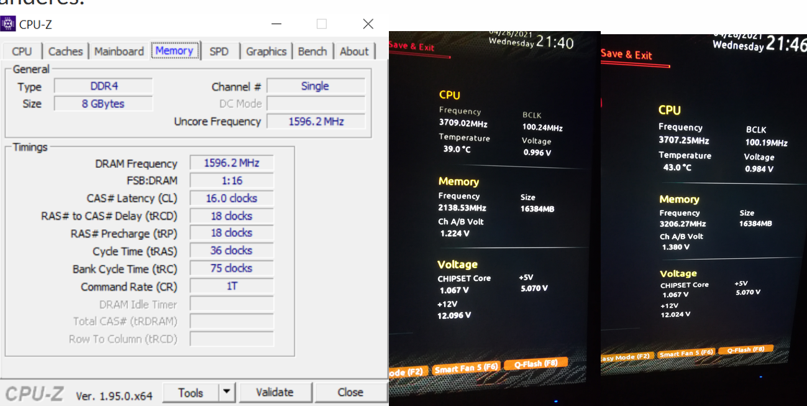
Task: Click Smart Fan 5 (F6) in the 21:46 photo
Action: tap(686, 354)
